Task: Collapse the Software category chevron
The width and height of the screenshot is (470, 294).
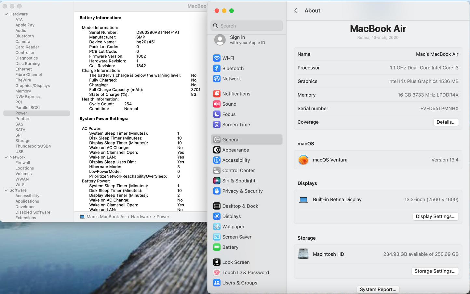Action: pos(6,190)
